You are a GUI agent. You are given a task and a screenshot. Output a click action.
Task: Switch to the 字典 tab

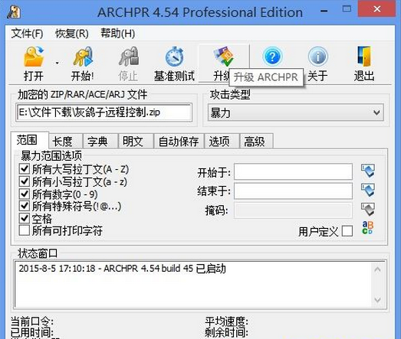pos(100,141)
